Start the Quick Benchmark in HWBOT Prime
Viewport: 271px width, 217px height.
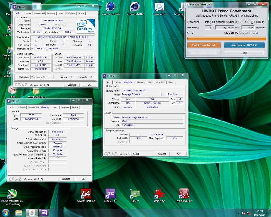coord(204,45)
